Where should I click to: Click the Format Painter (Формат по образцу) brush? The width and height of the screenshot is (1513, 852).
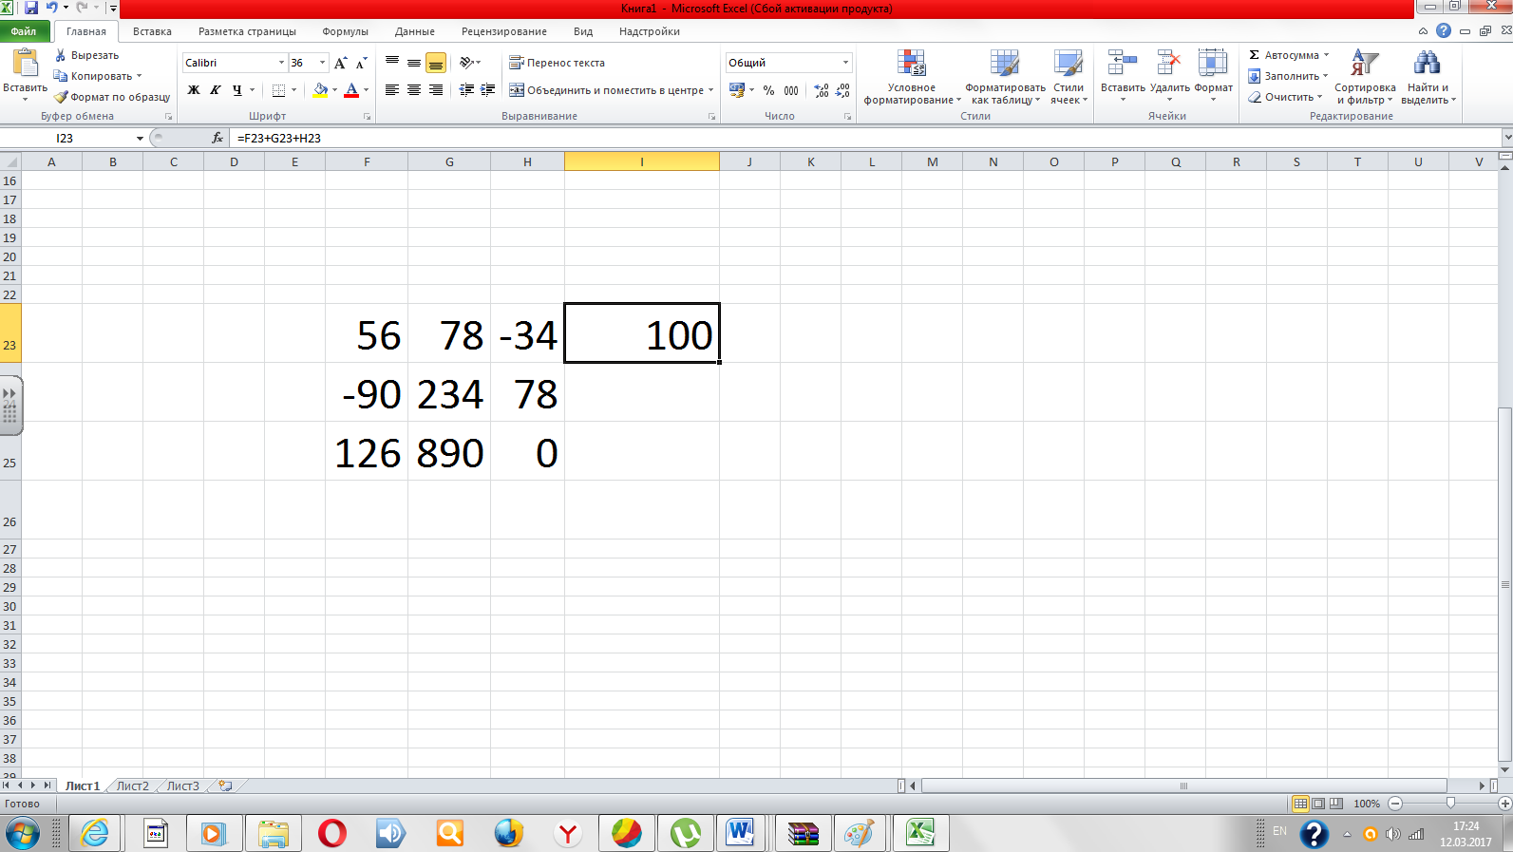click(61, 97)
